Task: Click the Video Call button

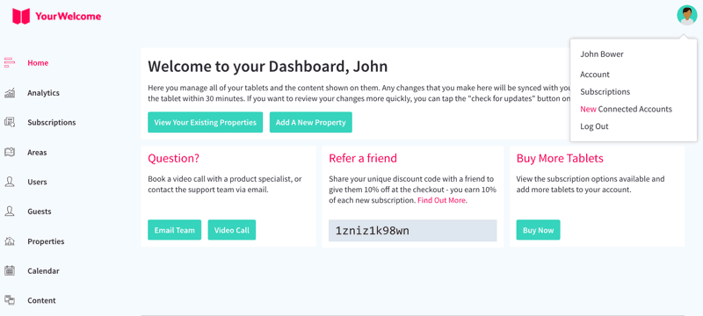Action: pos(232,230)
